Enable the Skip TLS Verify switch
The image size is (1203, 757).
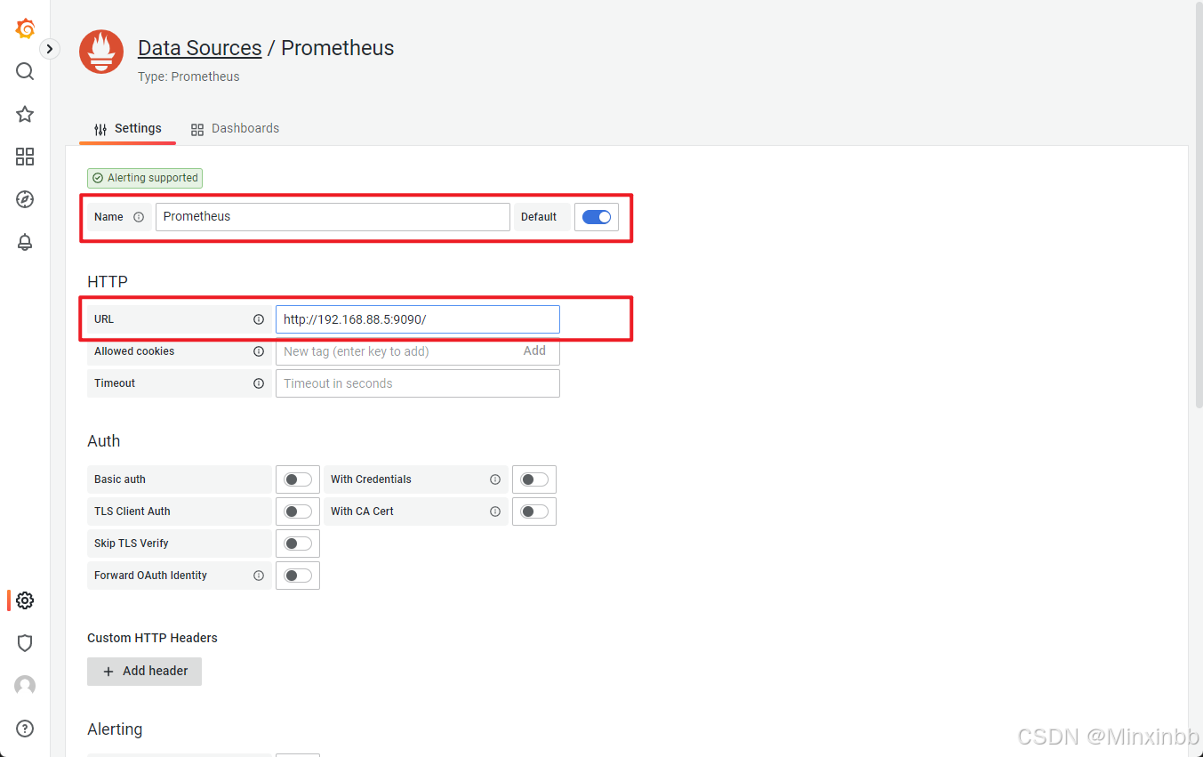tap(298, 544)
